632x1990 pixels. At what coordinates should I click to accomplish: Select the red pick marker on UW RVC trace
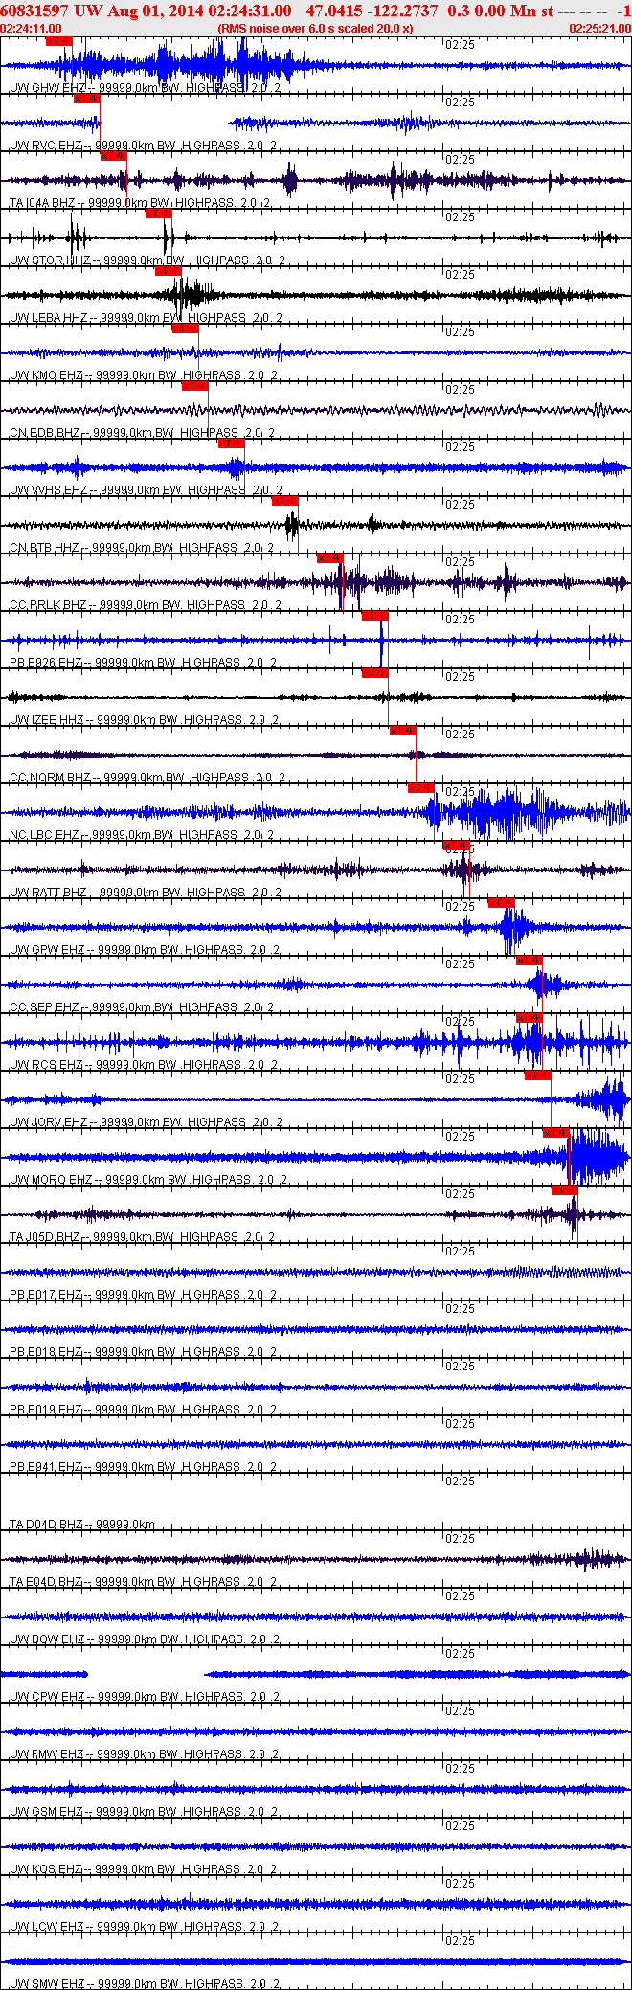tap(86, 99)
